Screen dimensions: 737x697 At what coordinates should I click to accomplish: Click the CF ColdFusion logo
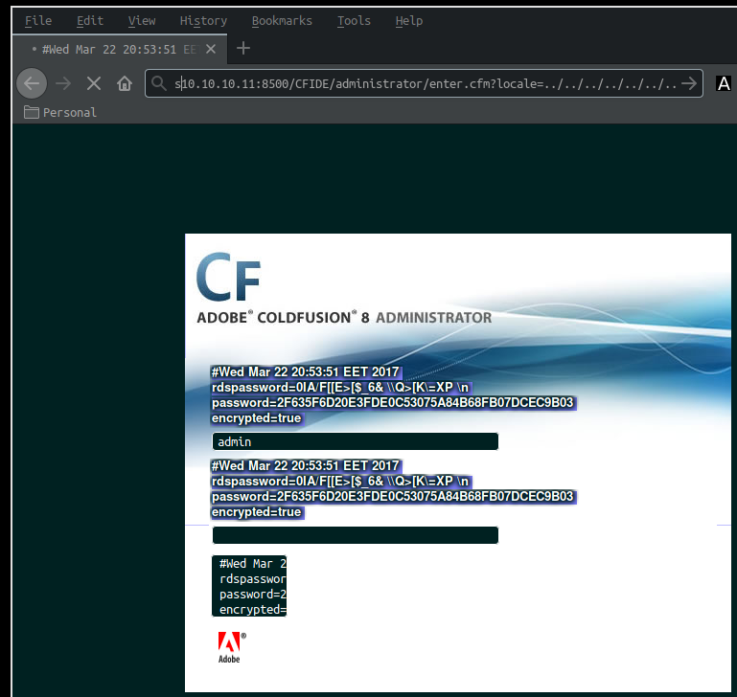tap(228, 276)
